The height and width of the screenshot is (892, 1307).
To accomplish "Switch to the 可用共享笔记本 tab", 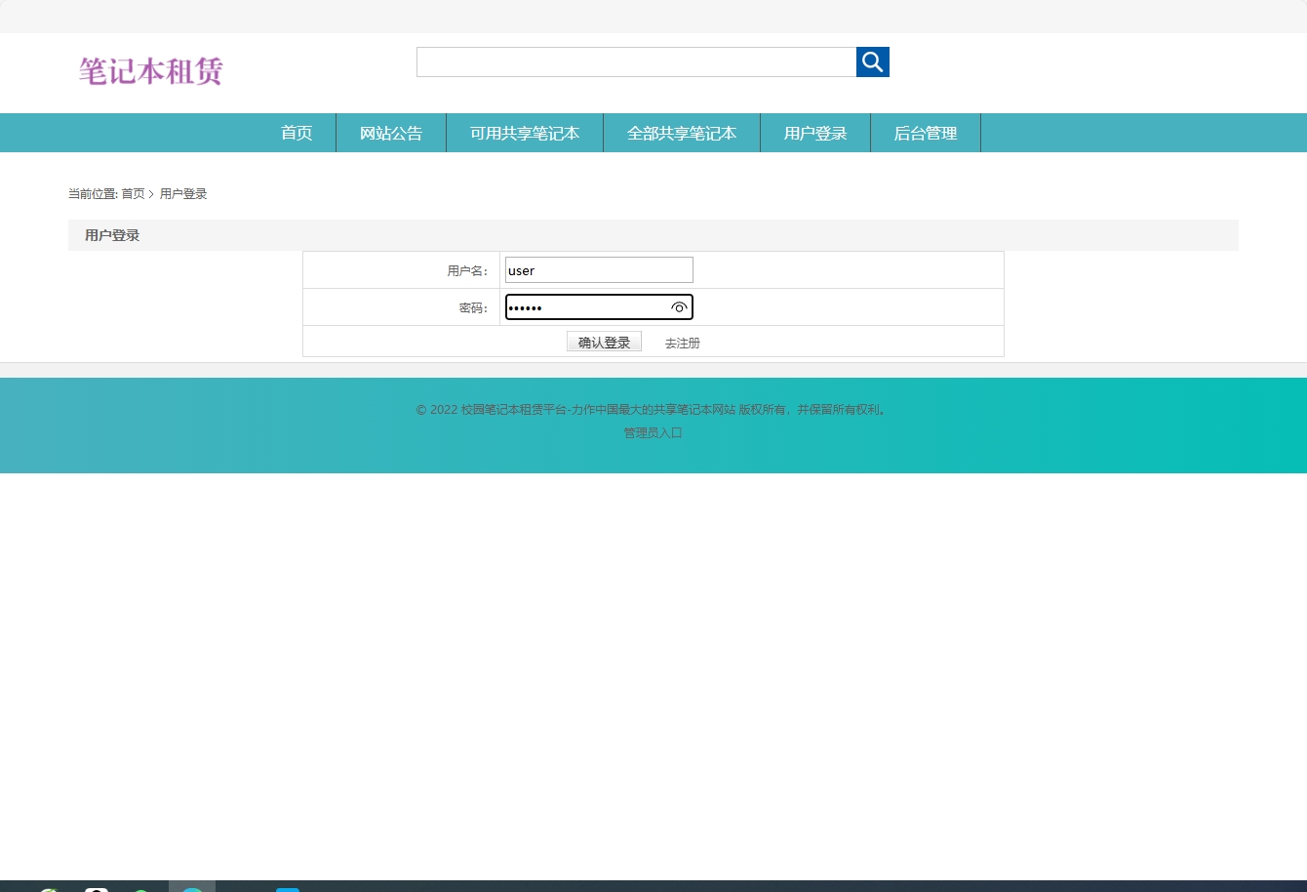I will [x=524, y=133].
